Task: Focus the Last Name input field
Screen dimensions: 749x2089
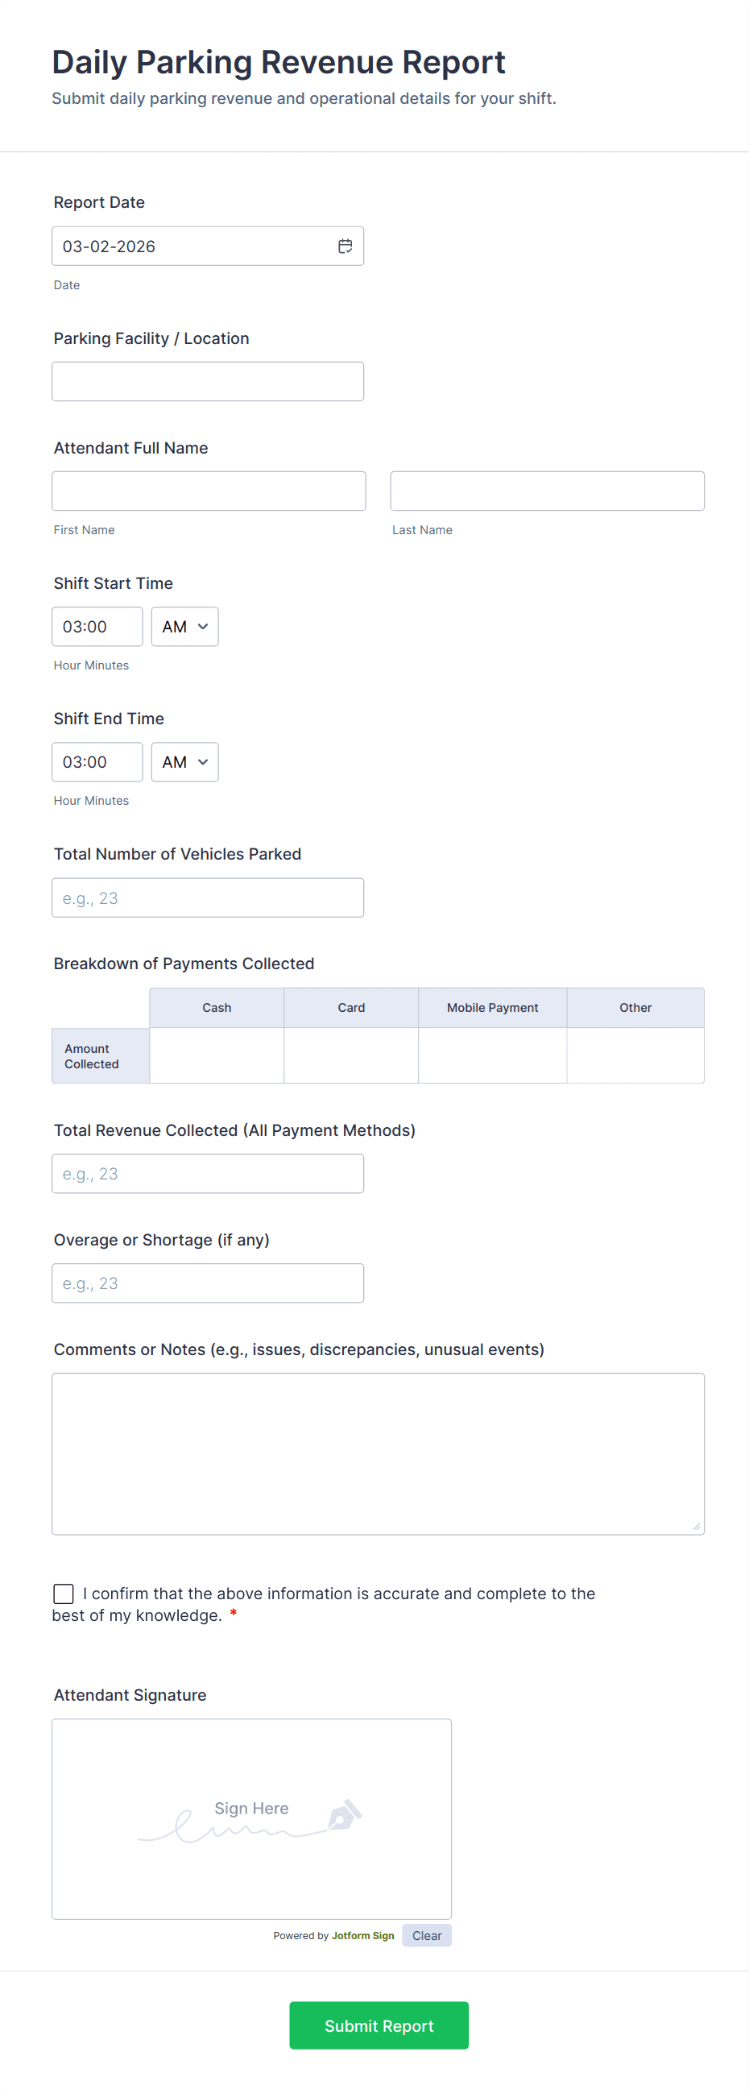Action: coord(547,491)
